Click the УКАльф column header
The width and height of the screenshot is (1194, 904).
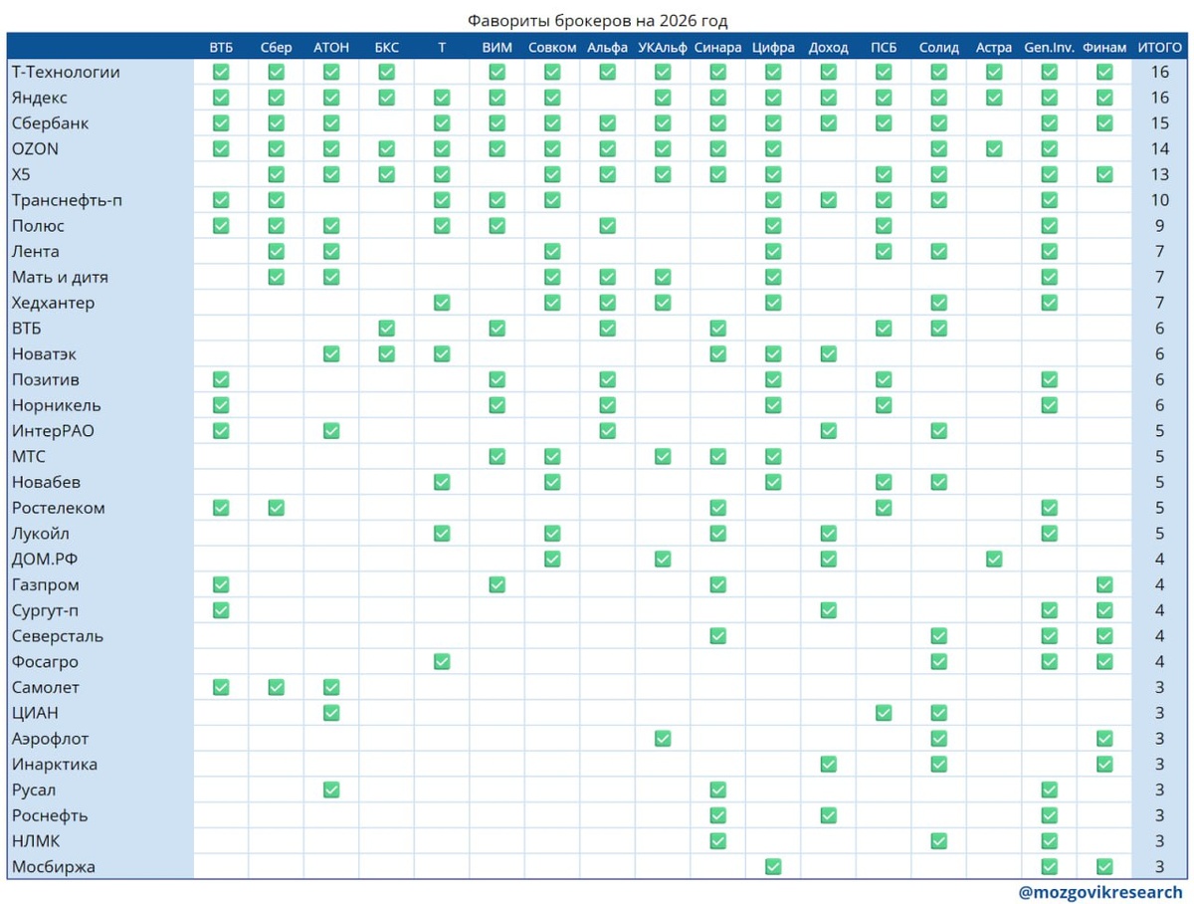click(x=663, y=47)
